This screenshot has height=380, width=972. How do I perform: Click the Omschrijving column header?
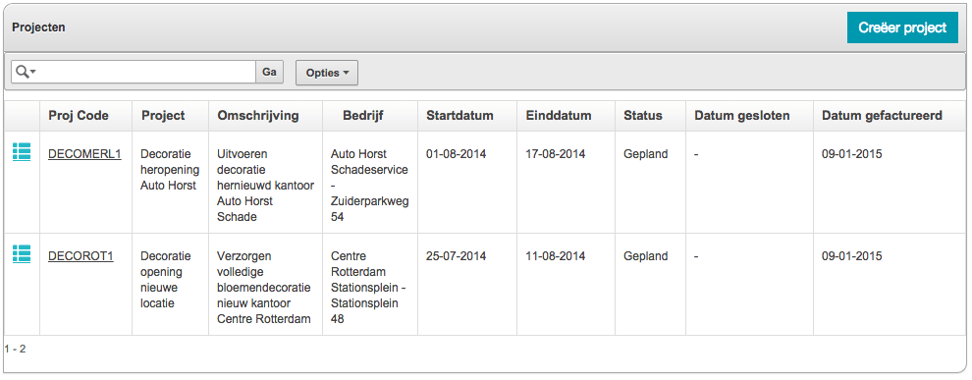click(258, 115)
